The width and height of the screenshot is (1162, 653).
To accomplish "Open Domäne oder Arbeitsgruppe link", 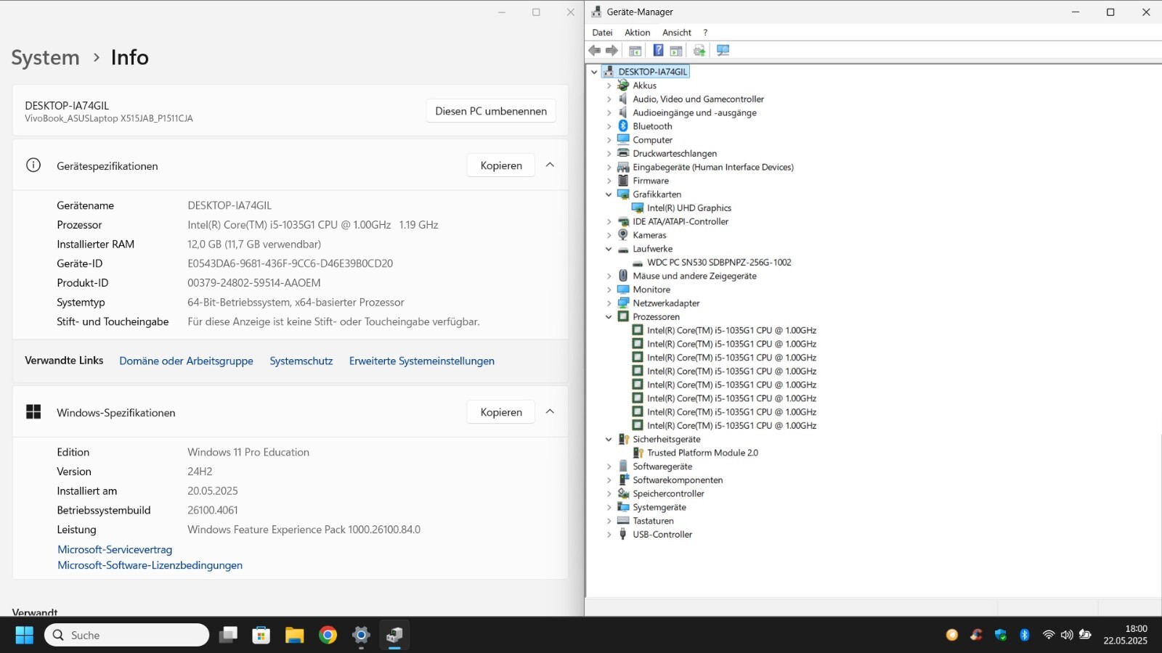I will click(x=186, y=361).
